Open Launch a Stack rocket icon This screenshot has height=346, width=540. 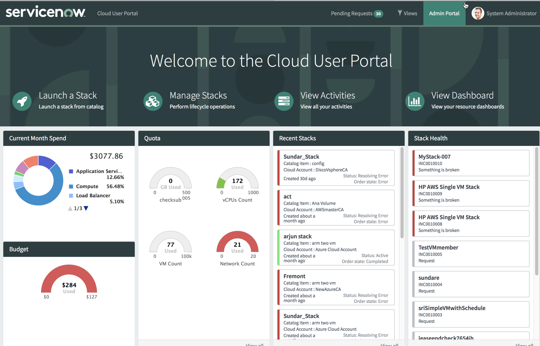point(22,101)
